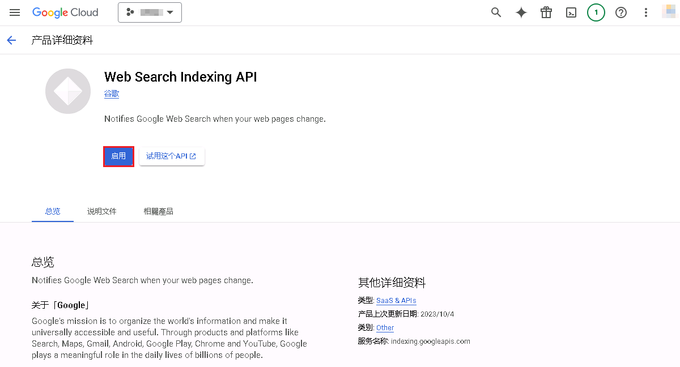
Task: Click the 2023/10/4 last updated date
Action: [437, 314]
